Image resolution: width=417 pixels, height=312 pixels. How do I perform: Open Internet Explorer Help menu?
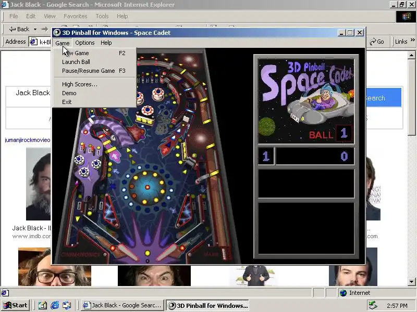click(122, 16)
